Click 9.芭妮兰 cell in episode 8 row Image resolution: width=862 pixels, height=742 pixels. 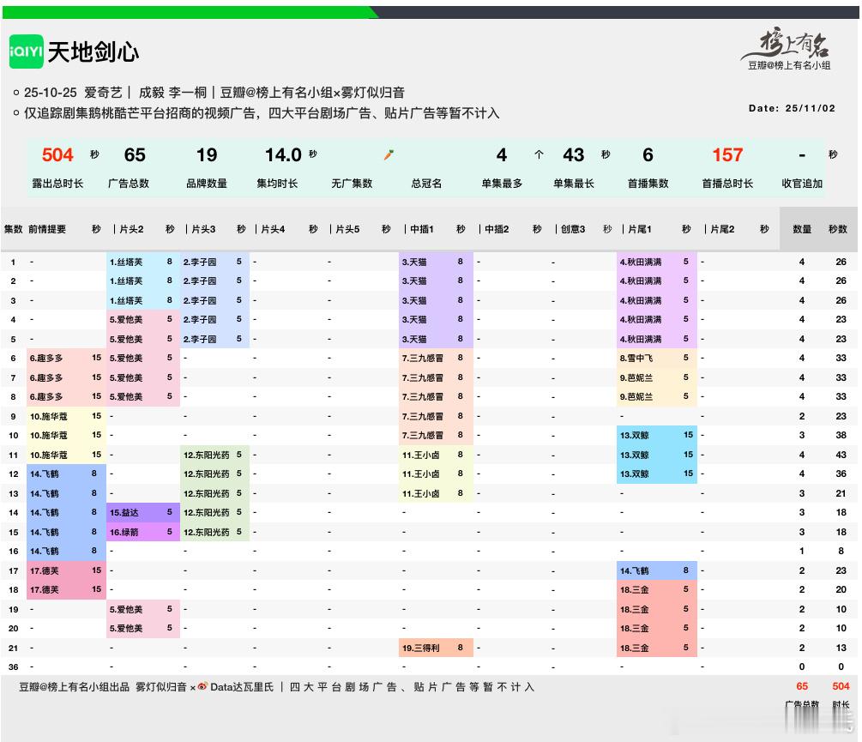point(656,397)
